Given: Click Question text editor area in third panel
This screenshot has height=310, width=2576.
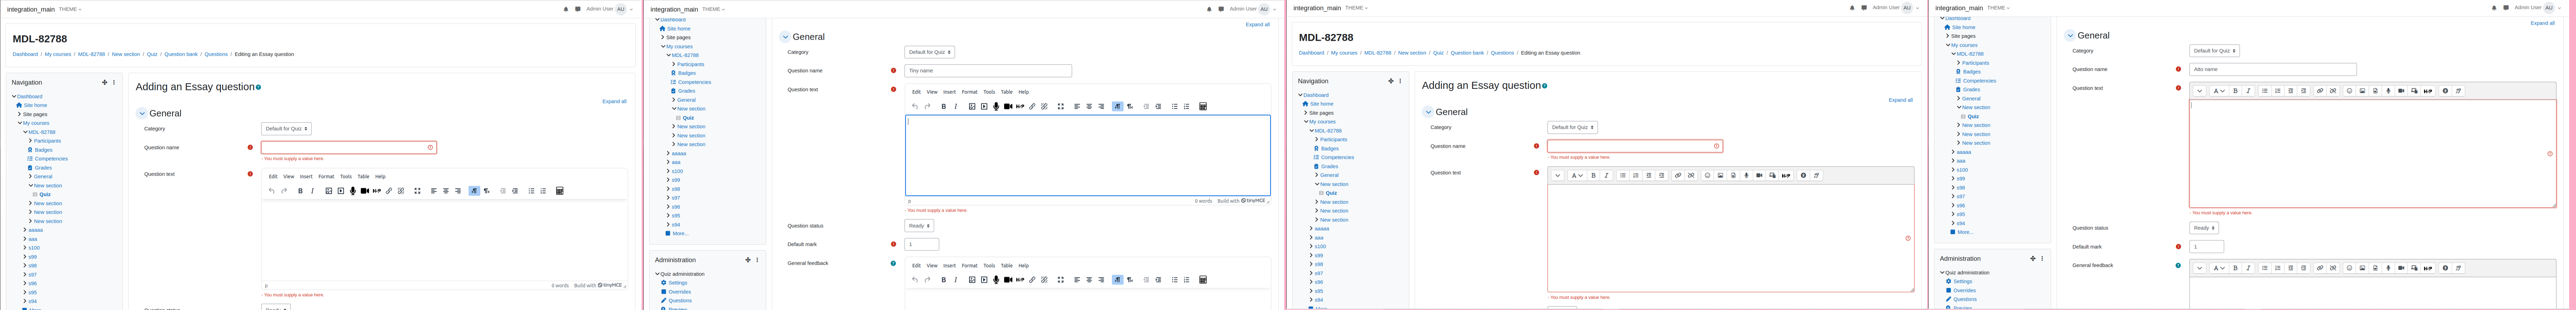Looking at the screenshot, I should click(1731, 238).
